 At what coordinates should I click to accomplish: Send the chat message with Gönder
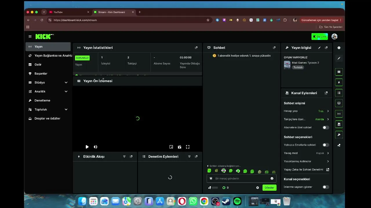[x=269, y=188]
